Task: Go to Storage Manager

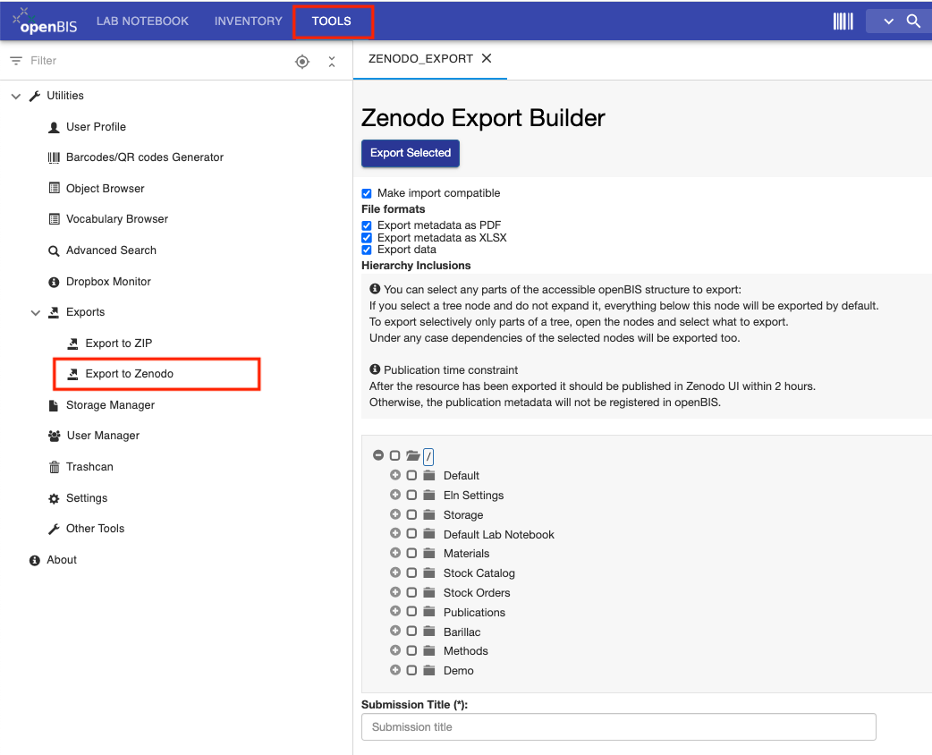Action: [111, 405]
